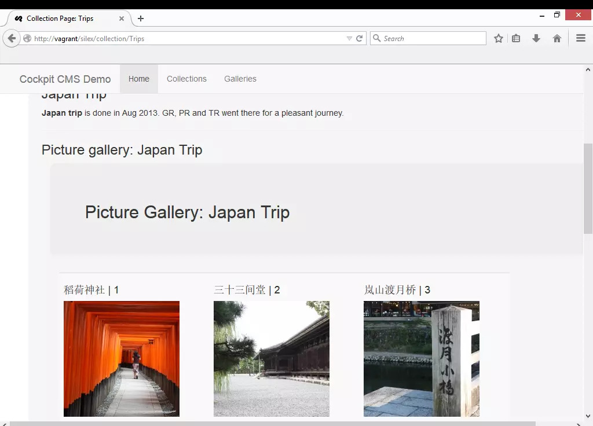The height and width of the screenshot is (426, 593).
Task: Open a new browser tab with the plus
Action: click(141, 19)
